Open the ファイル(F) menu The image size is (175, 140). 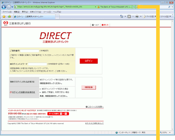(7, 12)
